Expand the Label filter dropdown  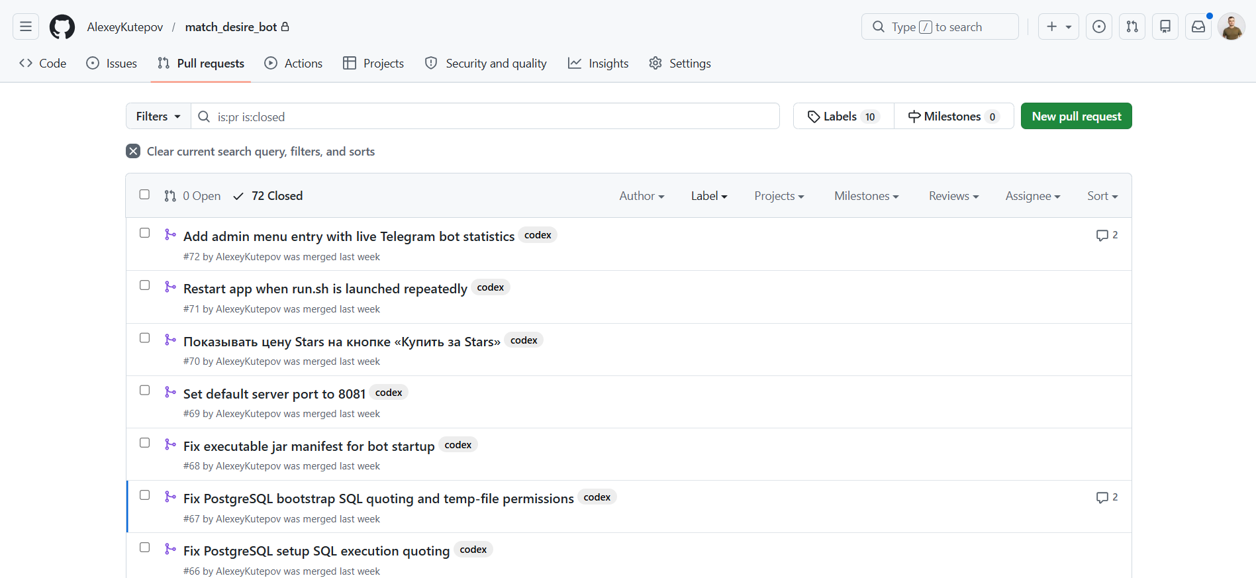point(709,196)
